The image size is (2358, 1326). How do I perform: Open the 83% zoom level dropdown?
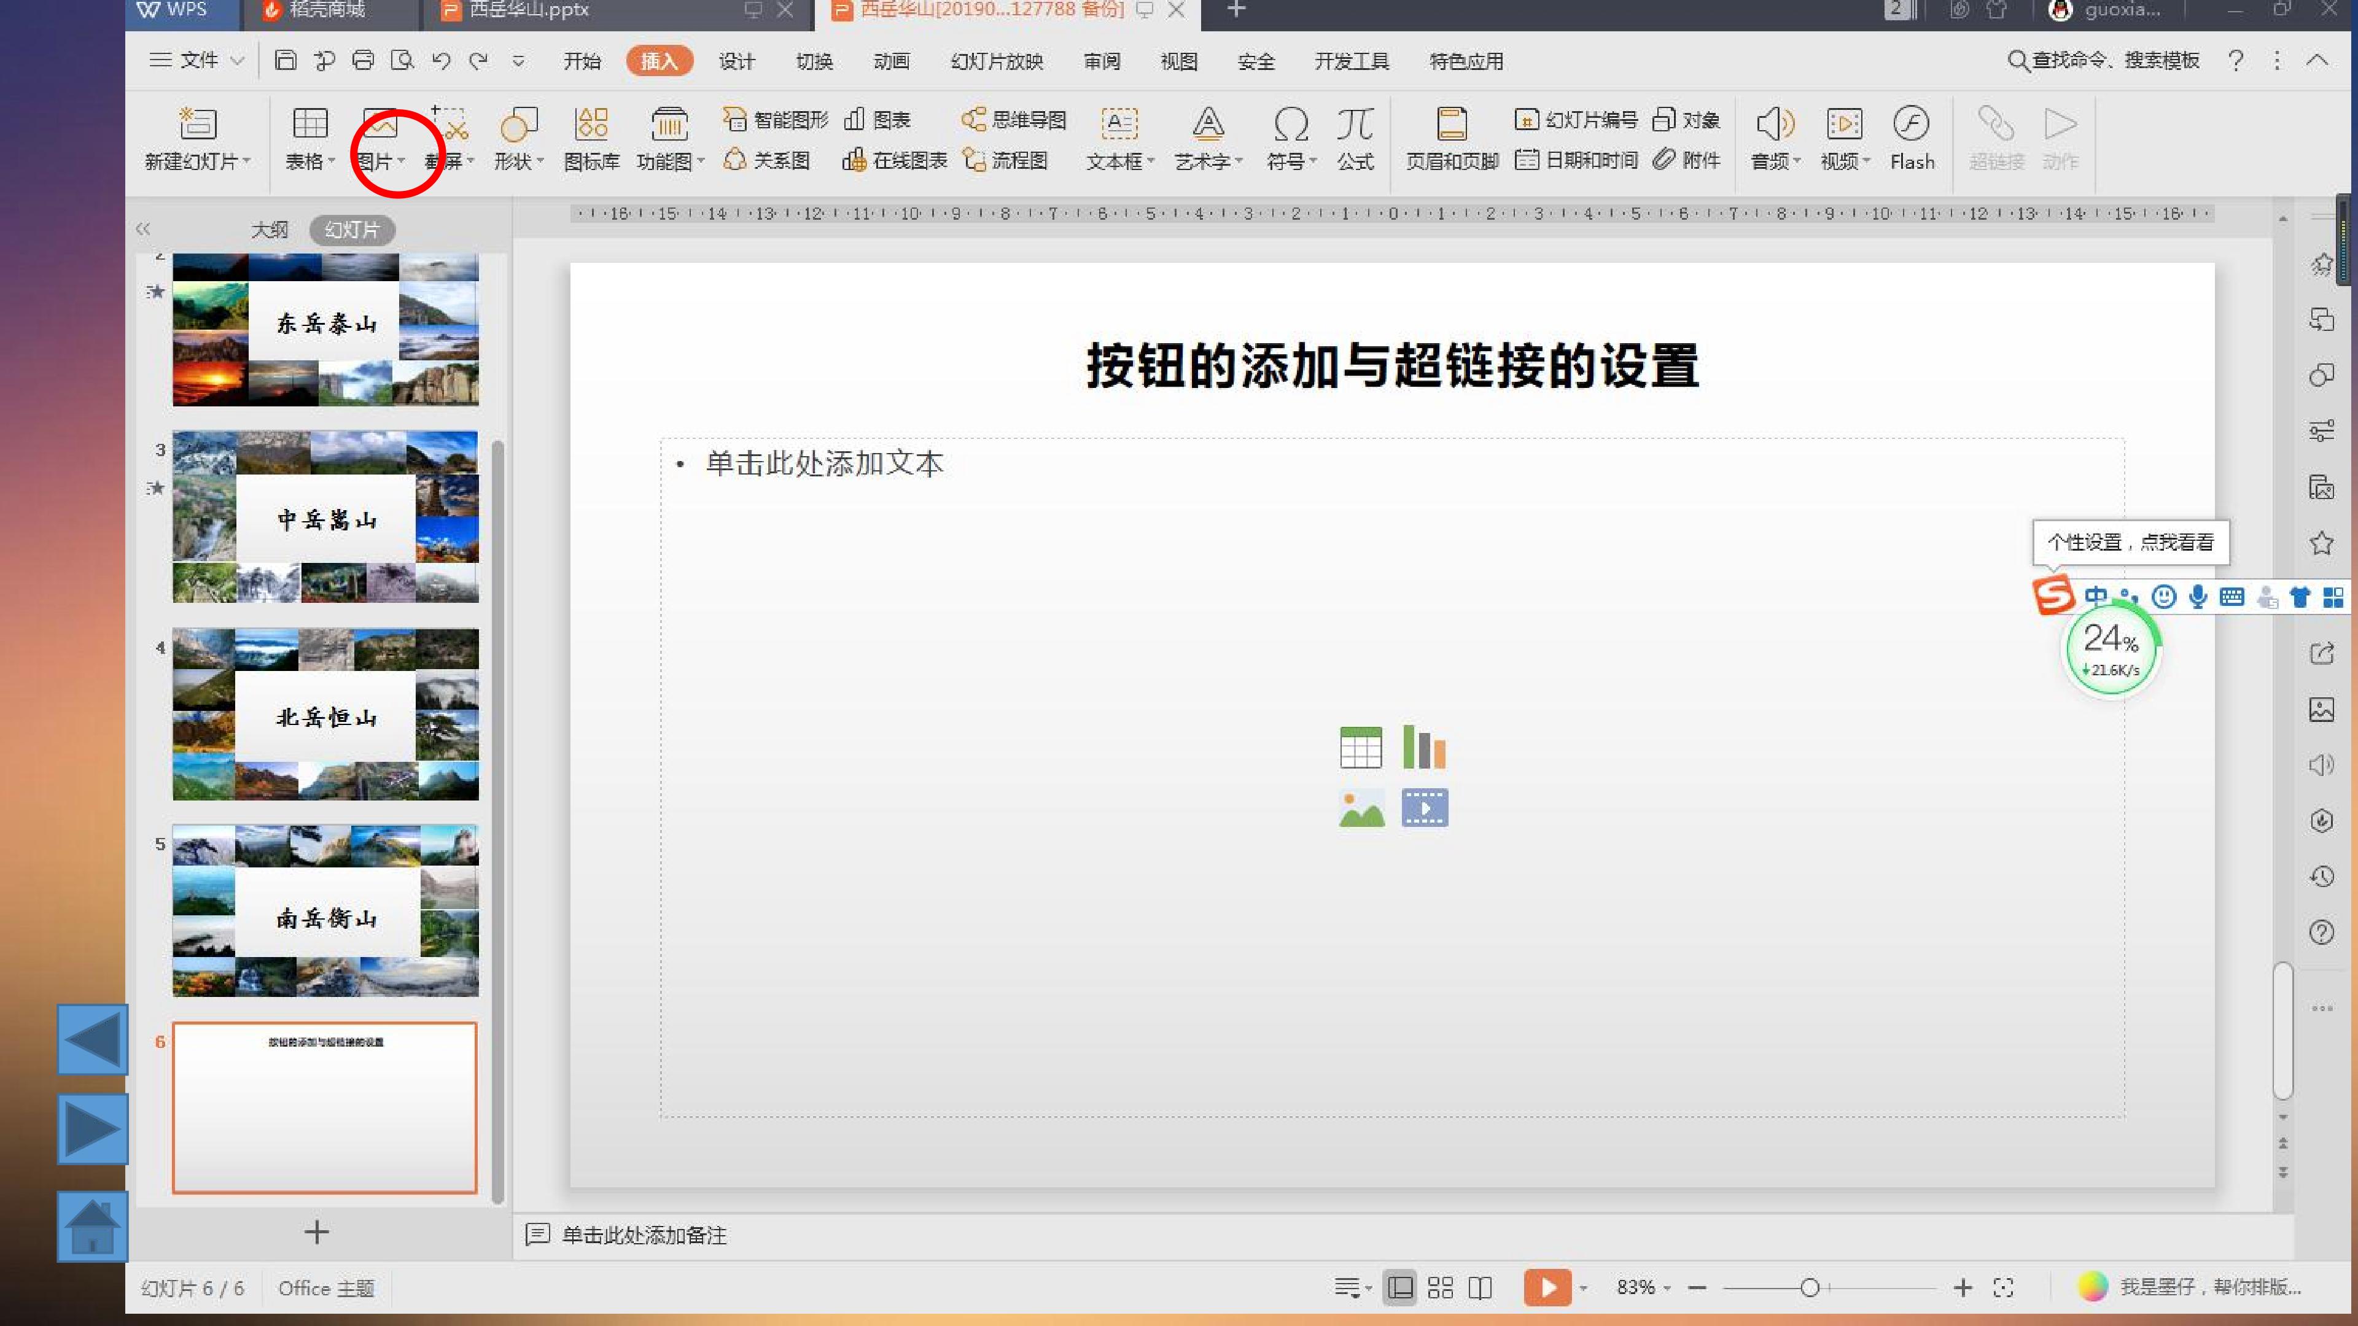tap(1643, 1287)
